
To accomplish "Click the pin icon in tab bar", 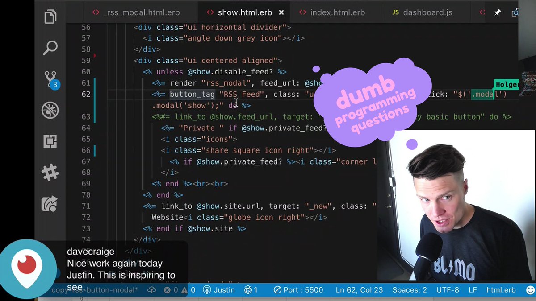I will (497, 12).
